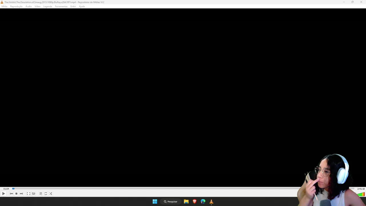Close the VLC media player window
366x206 pixels.
pos(361,2)
